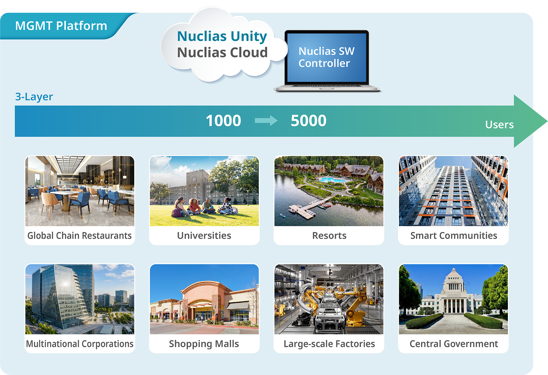
Task: Click the 5000 users value
Action: (309, 121)
